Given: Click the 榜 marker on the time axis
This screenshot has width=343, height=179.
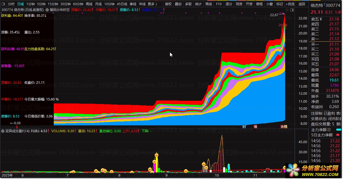Looking at the screenshot, I should (285, 127).
